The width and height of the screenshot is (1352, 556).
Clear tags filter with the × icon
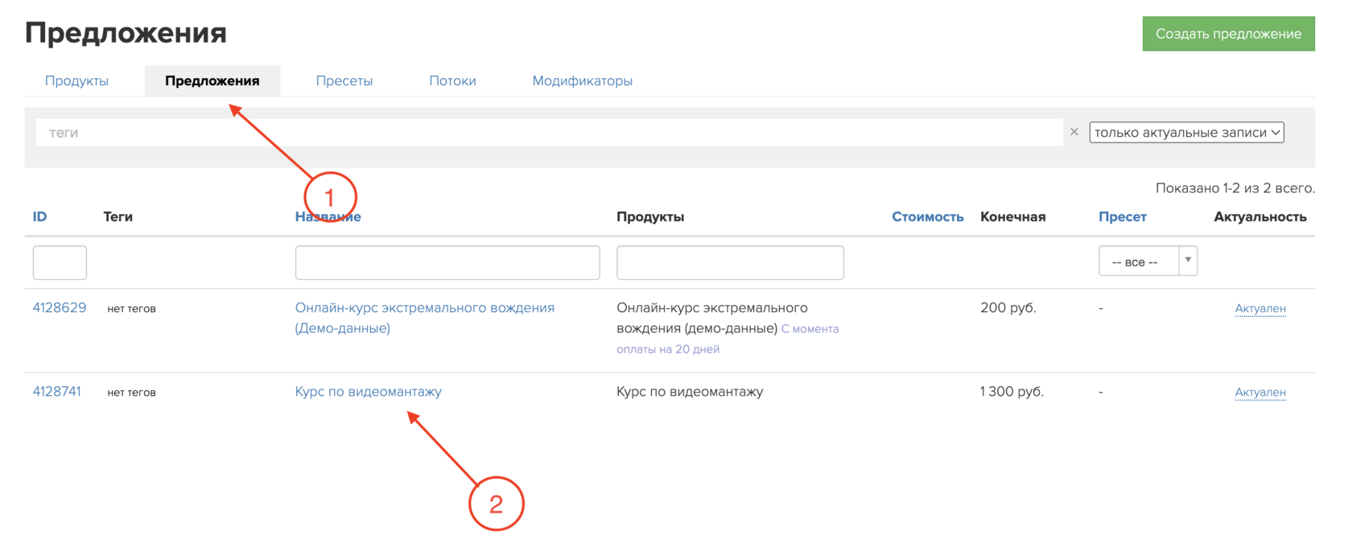[x=1074, y=132]
